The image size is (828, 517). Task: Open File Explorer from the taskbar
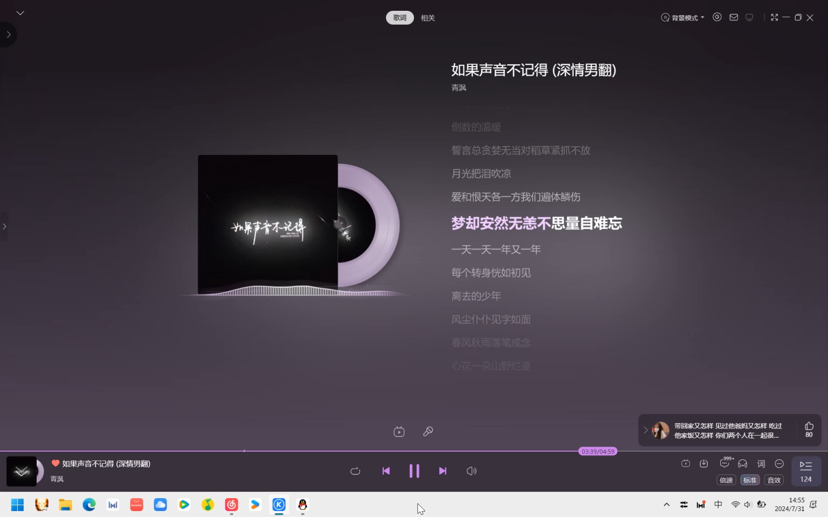[x=65, y=505]
